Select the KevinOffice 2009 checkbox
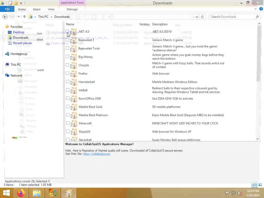The width and height of the screenshot is (264, 198). click(x=68, y=98)
